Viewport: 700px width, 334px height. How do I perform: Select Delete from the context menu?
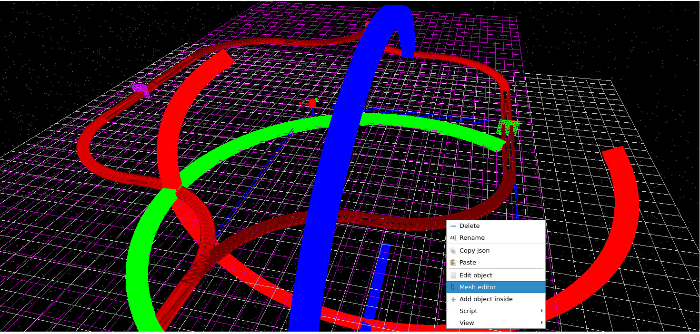click(x=469, y=226)
